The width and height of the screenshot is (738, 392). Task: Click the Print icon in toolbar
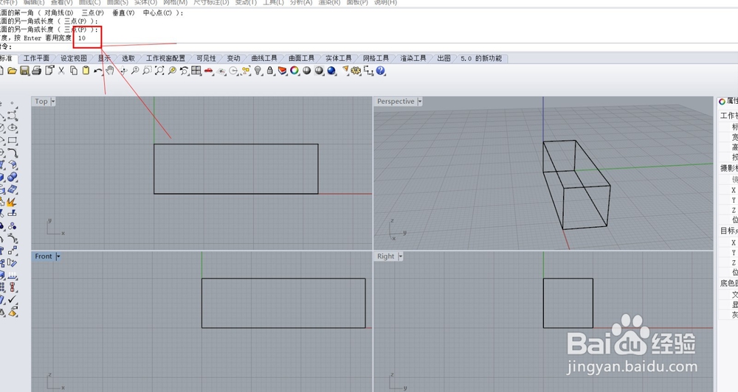(x=37, y=71)
